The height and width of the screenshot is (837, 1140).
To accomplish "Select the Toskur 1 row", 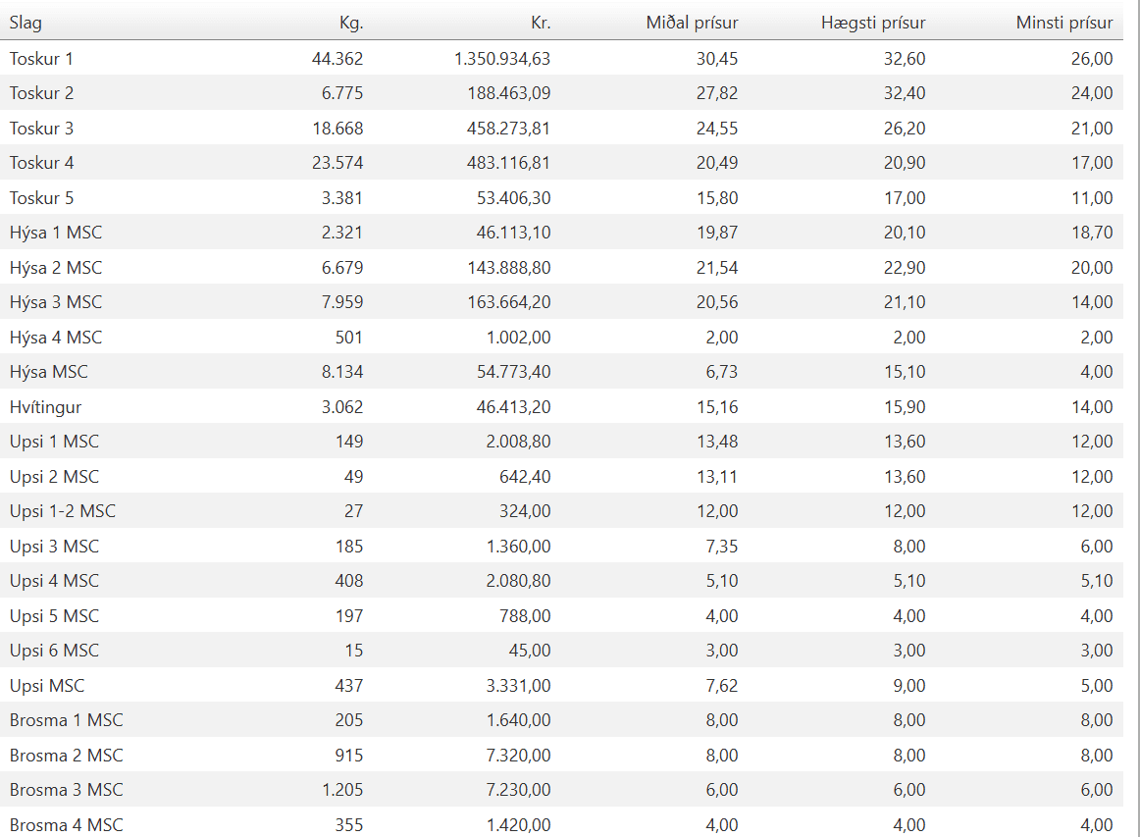I will (x=41, y=59).
